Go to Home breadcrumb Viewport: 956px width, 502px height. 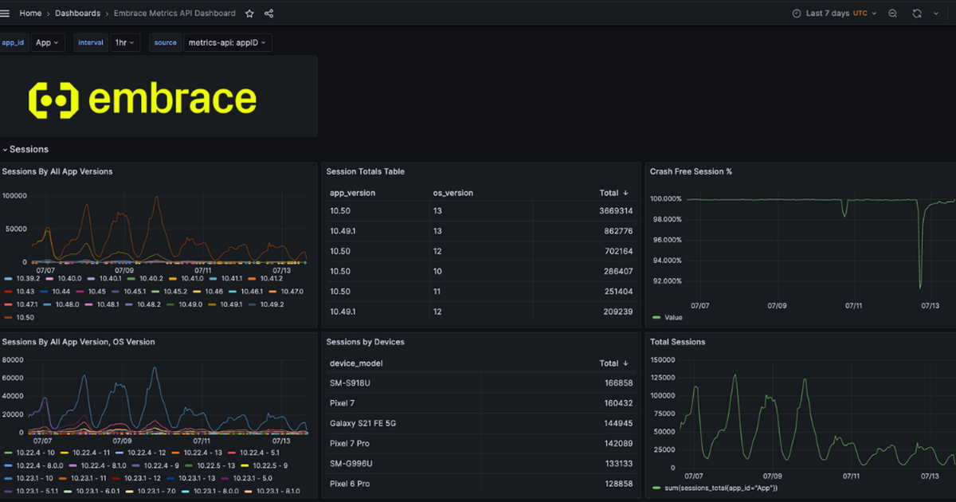30,14
